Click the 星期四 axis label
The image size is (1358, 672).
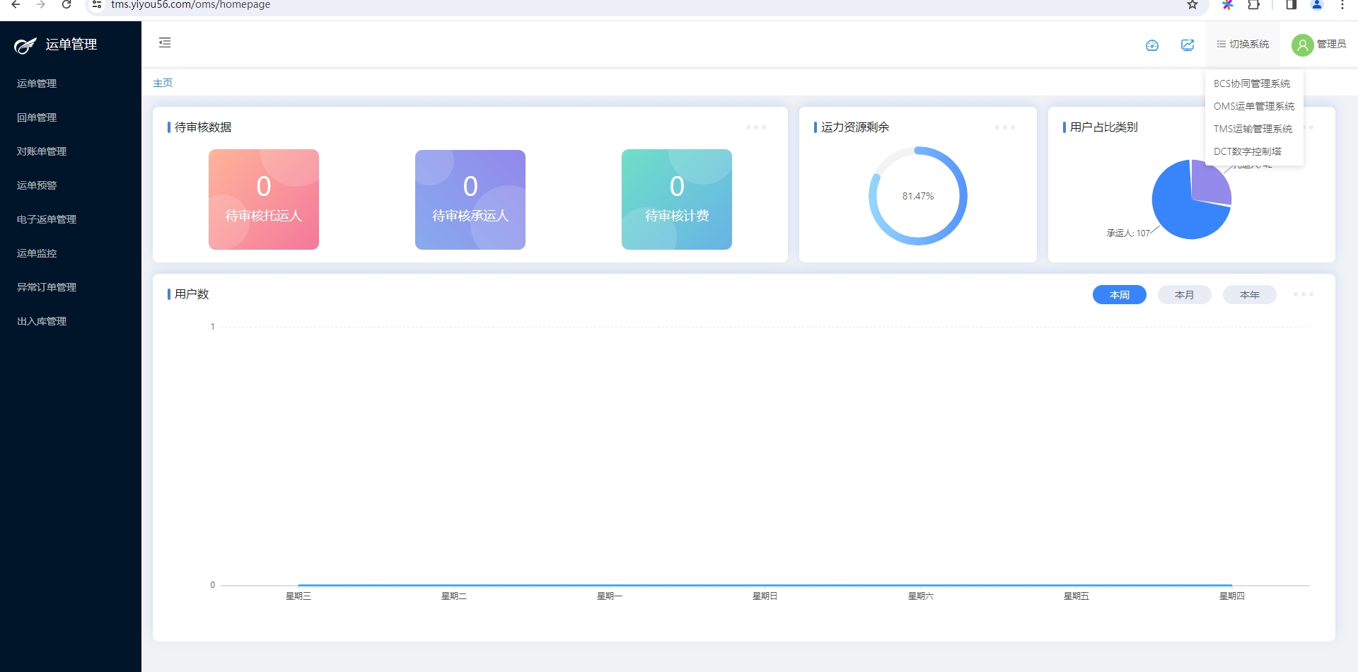click(1232, 596)
